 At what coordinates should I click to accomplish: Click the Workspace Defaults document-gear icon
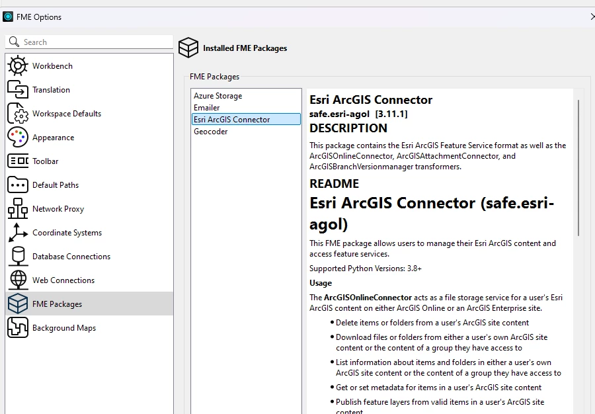(17, 114)
